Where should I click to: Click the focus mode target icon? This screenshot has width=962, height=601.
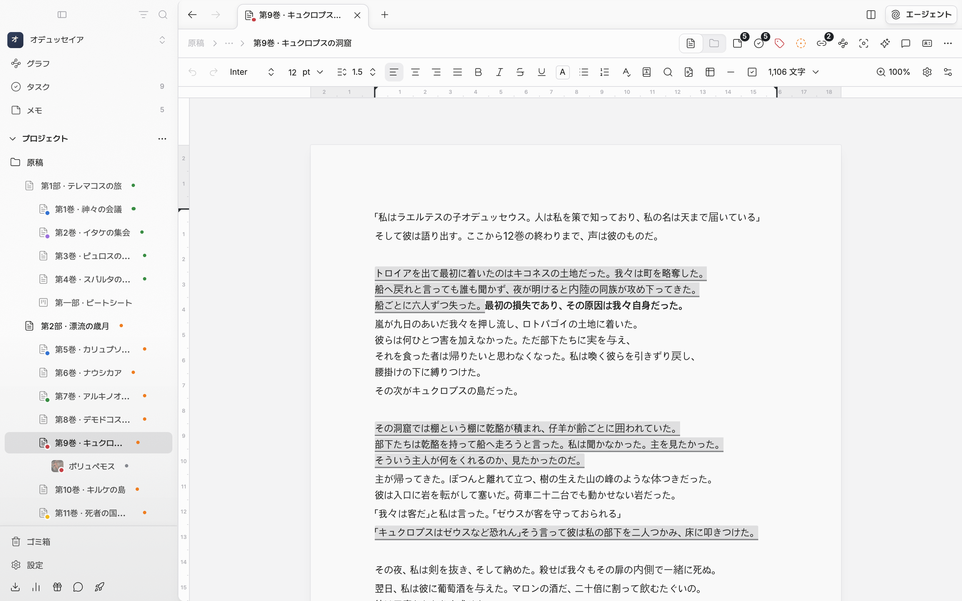863,43
